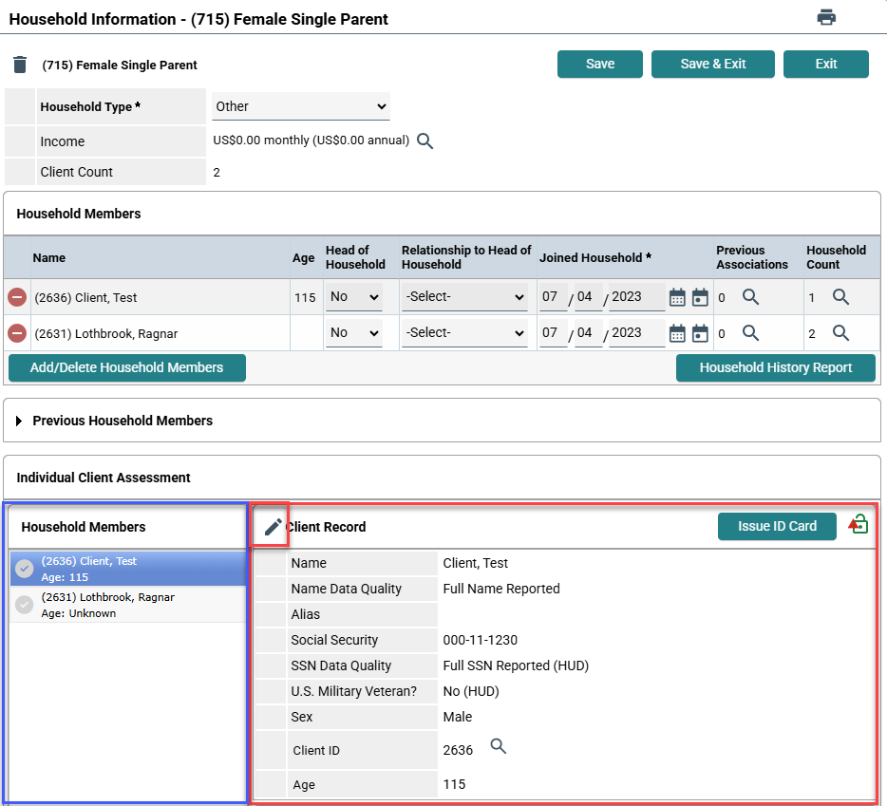Select Client, Test in Household Members list
Viewport: 887px width, 806px height.
point(127,568)
